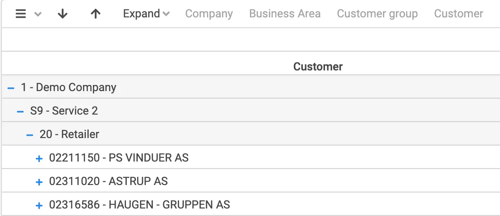Click the Customer column header
500x216 pixels.
tap(318, 67)
